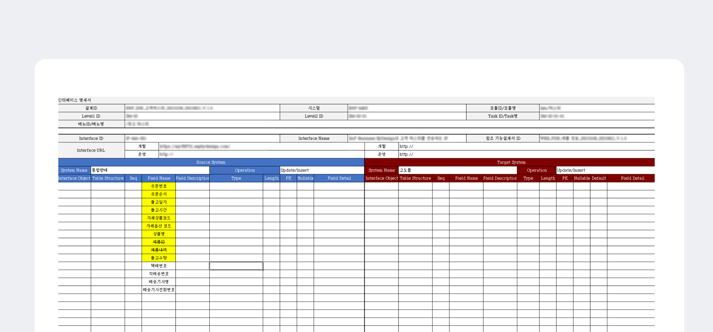Select the 'Level2 ID' label cell
Image resolution: width=713 pixels, height=332 pixels.
(314, 116)
